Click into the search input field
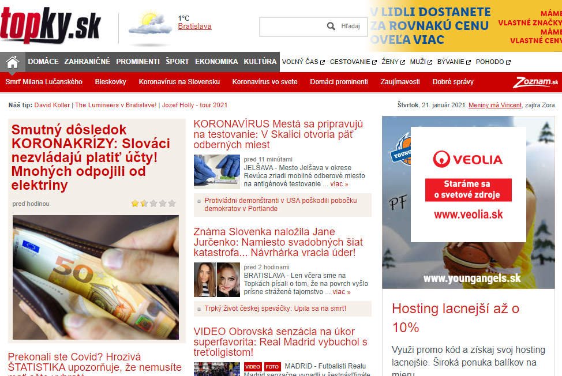 click(x=293, y=27)
